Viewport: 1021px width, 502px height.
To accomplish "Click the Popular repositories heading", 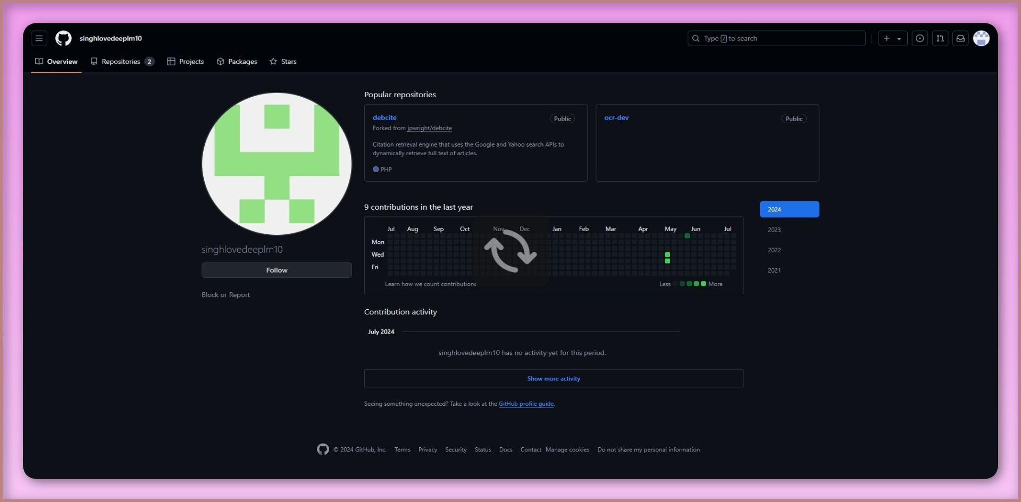I will point(400,95).
